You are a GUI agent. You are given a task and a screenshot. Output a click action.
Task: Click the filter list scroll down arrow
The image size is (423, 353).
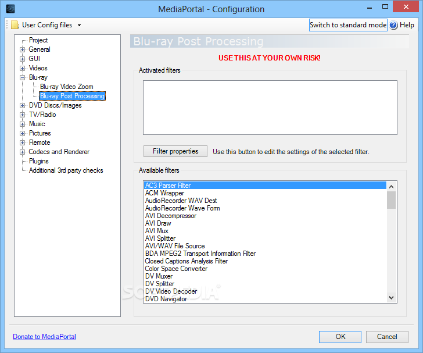point(391,297)
